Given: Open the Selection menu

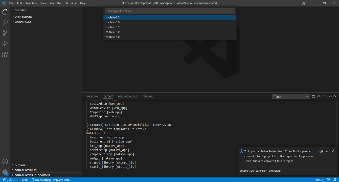Looking at the screenshot, I should coord(31,3).
